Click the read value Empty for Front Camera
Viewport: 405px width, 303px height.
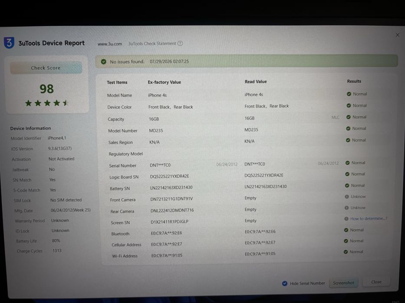(x=250, y=198)
